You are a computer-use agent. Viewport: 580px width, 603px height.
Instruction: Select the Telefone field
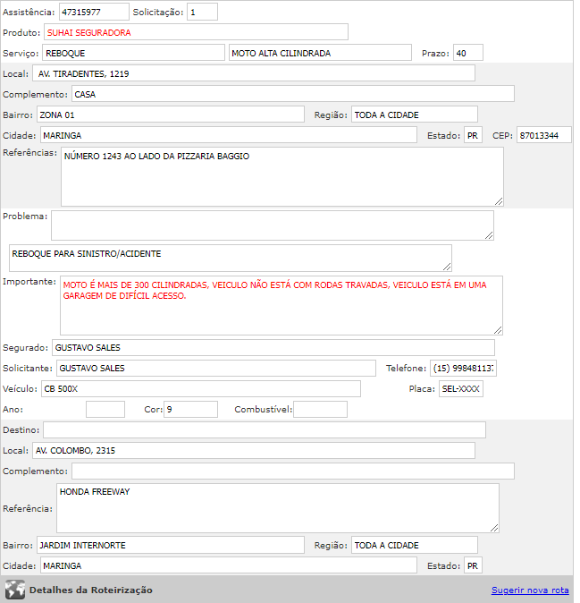pyautogui.click(x=463, y=369)
